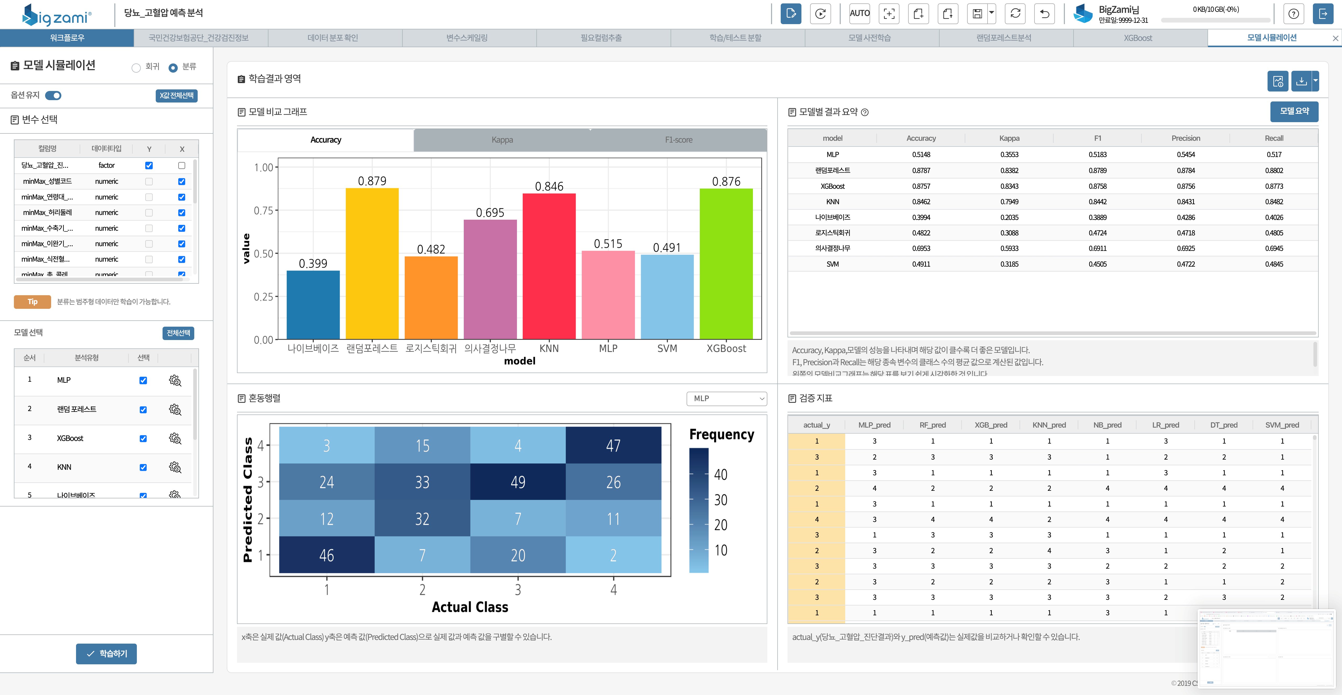Click the new document add icon
The height and width of the screenshot is (695, 1342).
918,14
